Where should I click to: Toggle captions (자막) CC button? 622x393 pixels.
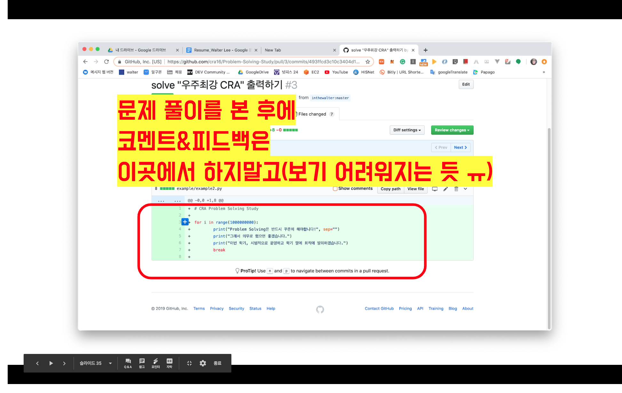point(169,363)
